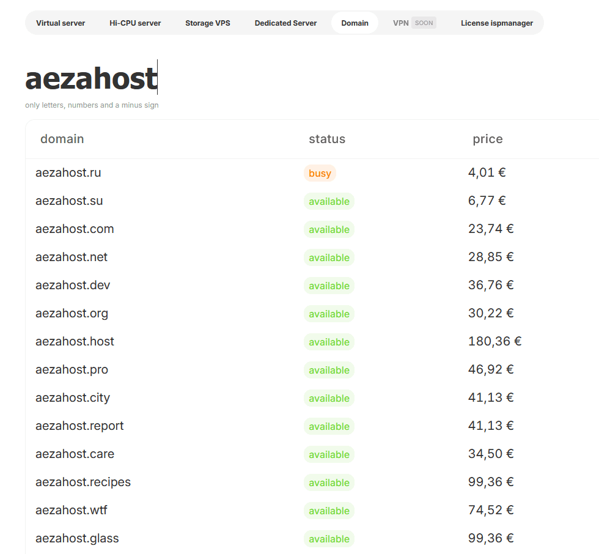Viewport: 599px width, 554px height.
Task: Click the Domain tab
Action: coord(355,23)
